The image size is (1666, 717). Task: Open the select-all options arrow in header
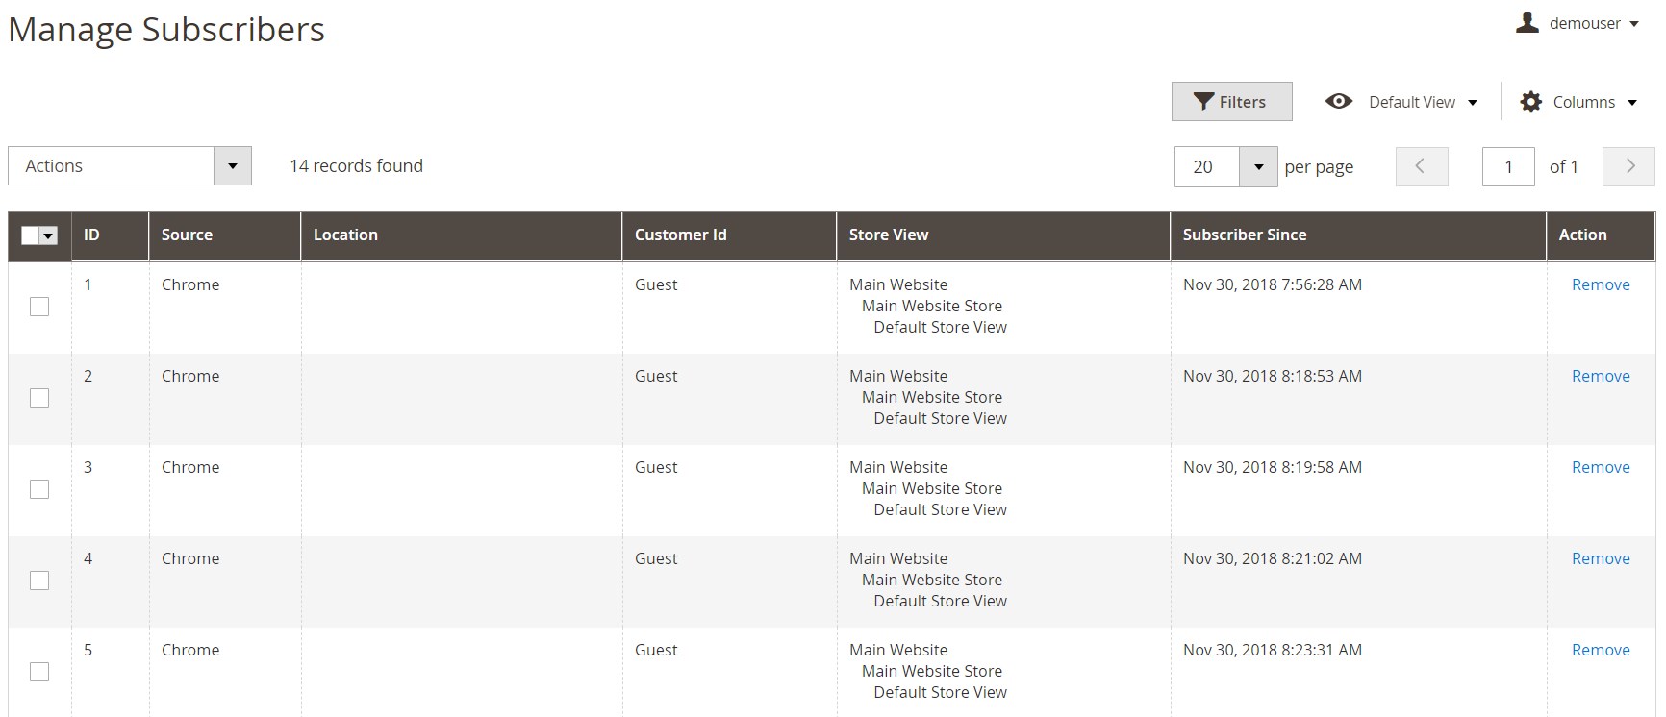click(49, 235)
